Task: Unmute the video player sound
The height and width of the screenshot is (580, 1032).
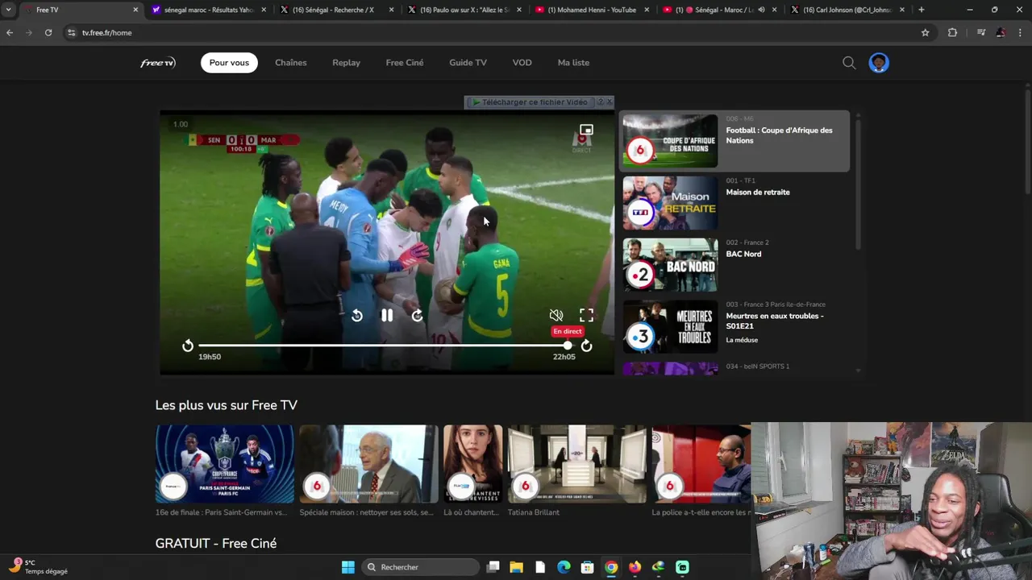Action: (x=556, y=315)
